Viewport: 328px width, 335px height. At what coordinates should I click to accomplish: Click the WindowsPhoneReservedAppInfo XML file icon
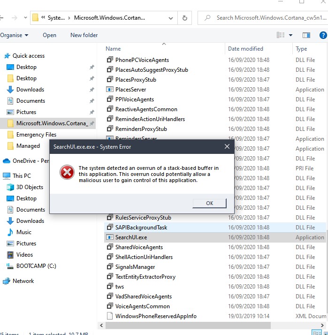tap(110, 316)
